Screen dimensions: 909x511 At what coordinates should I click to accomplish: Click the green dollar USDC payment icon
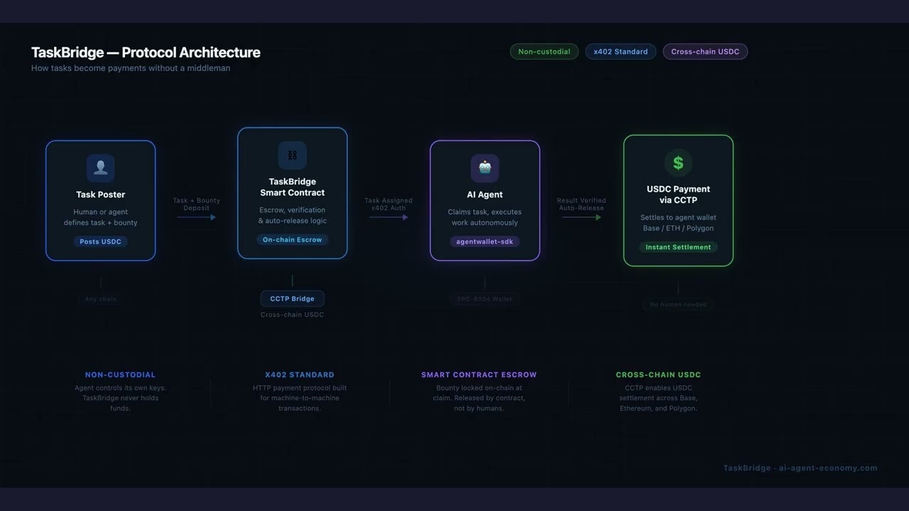point(678,162)
